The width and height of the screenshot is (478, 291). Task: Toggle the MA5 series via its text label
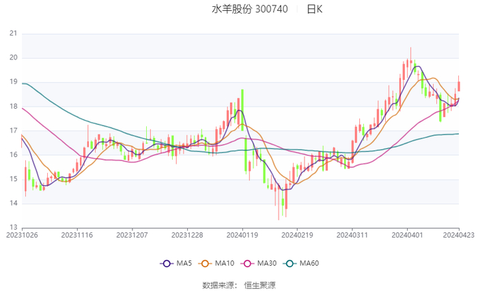[183, 264]
